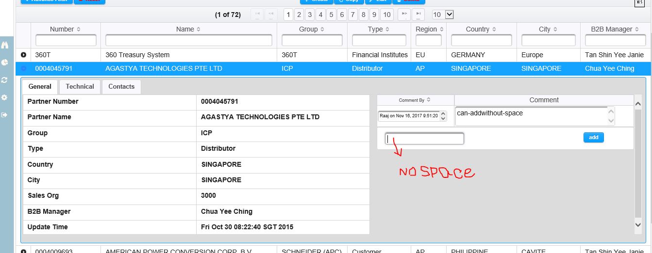This screenshot has width=652, height=253.
Task: Sort table by Group column
Action: click(x=322, y=30)
